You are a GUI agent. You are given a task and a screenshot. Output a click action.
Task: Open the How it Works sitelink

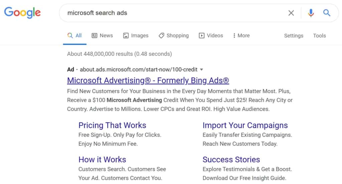(102, 159)
